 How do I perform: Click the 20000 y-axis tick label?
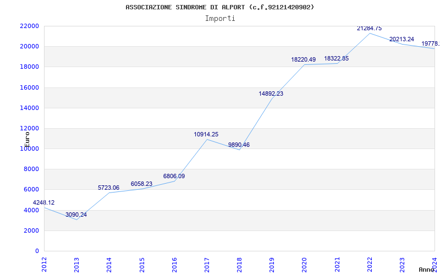[x=30, y=47]
